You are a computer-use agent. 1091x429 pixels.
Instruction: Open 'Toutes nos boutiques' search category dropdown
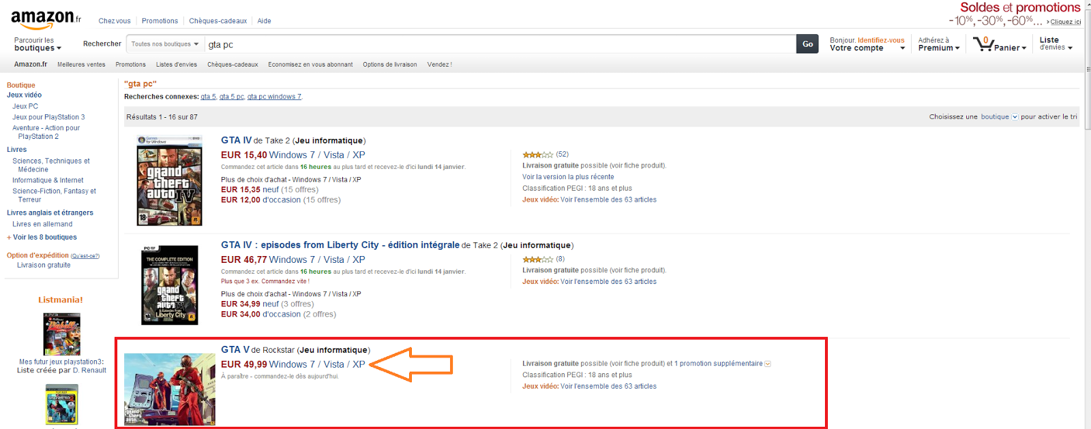coord(165,44)
